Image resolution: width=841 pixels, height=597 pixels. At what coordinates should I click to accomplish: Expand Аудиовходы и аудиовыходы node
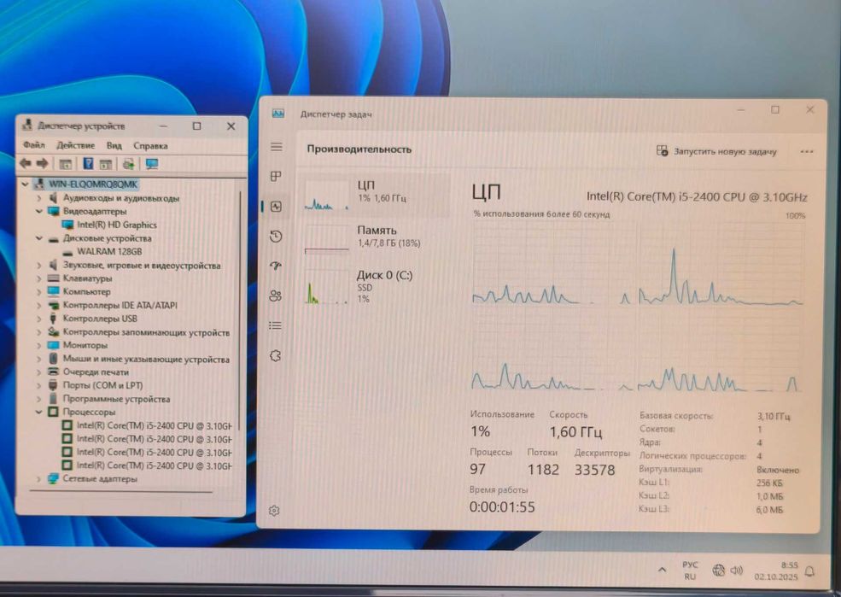(x=38, y=198)
